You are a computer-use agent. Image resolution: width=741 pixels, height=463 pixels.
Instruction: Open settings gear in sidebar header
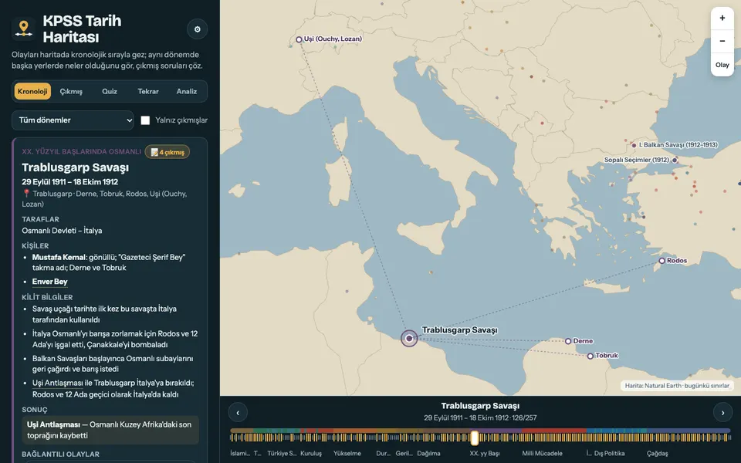click(x=197, y=29)
